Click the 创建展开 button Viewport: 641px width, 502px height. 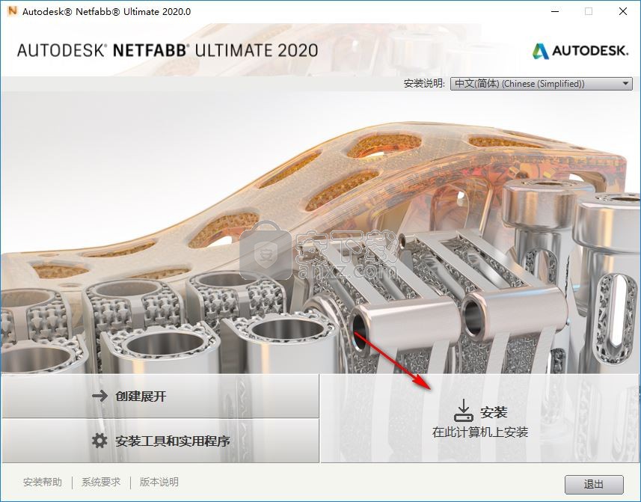(160, 396)
